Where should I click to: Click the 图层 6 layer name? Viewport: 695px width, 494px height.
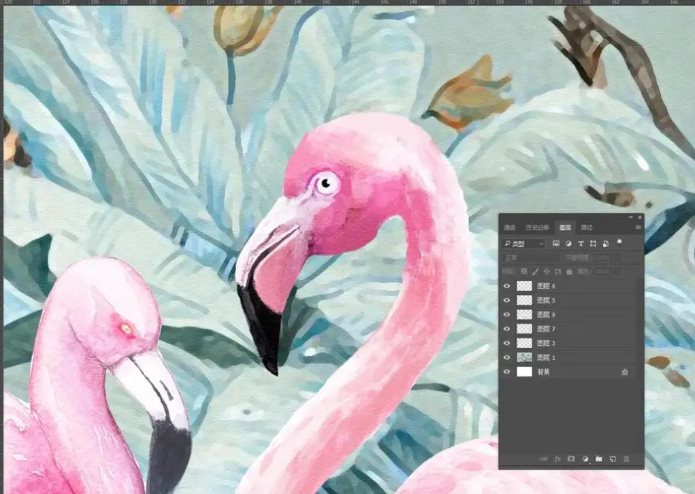tap(546, 286)
